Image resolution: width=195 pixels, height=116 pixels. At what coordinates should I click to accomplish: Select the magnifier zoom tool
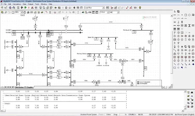6,12
